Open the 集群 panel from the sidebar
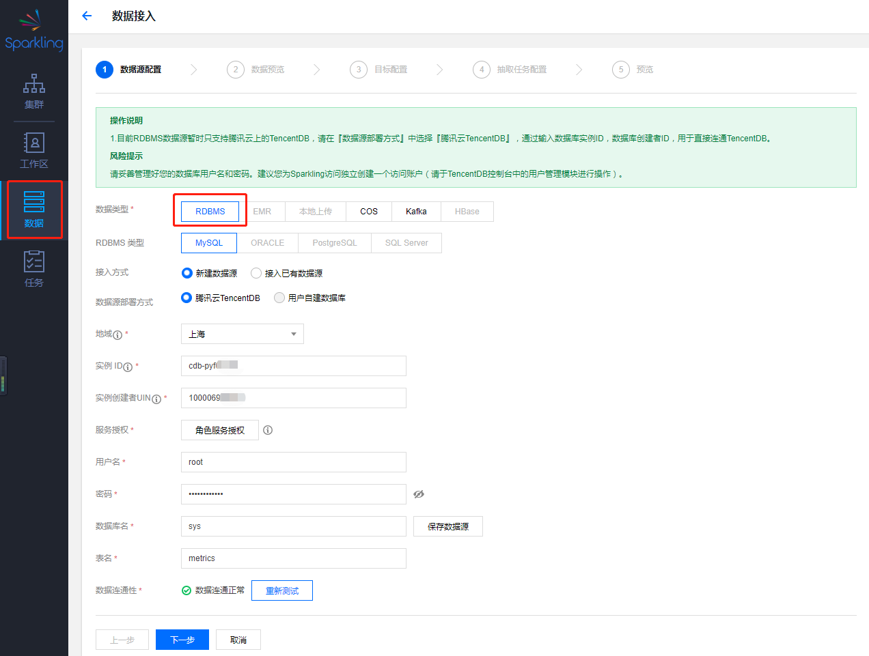The width and height of the screenshot is (869, 656). coord(33,91)
